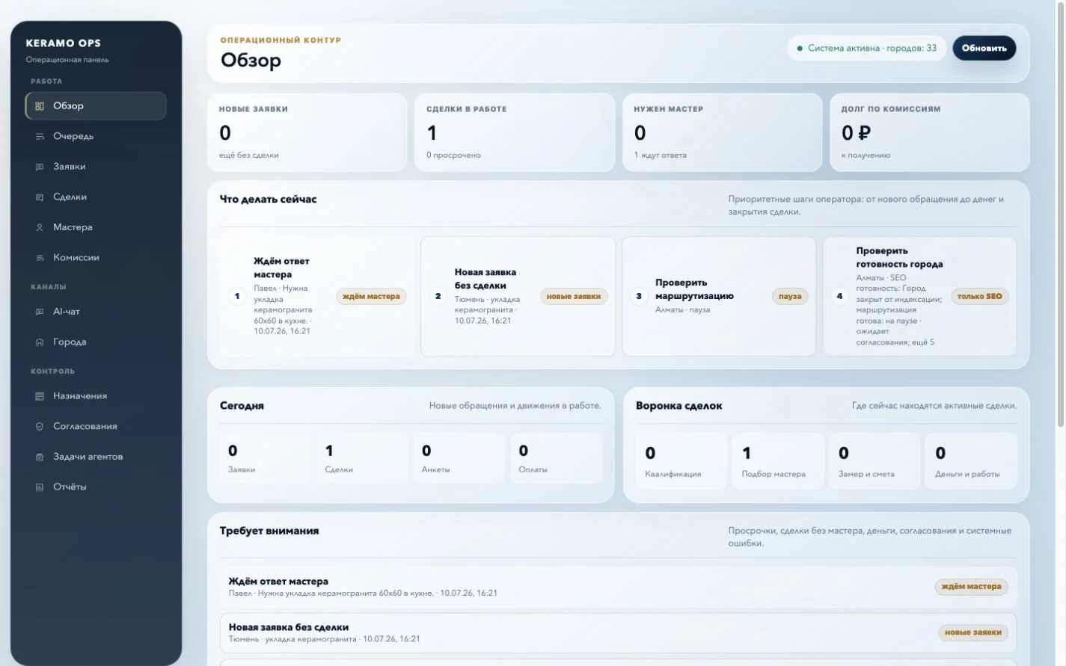Open AI-чат channel
This screenshot has width=1066, height=666.
pyautogui.click(x=96, y=312)
